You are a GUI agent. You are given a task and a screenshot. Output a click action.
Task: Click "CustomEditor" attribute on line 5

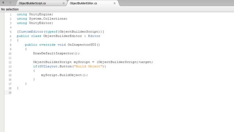click(x=31, y=32)
